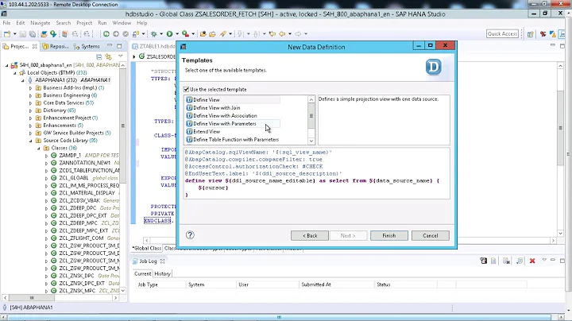
Task: Click Link with Editor in Project Explorer
Action: [x=108, y=56]
